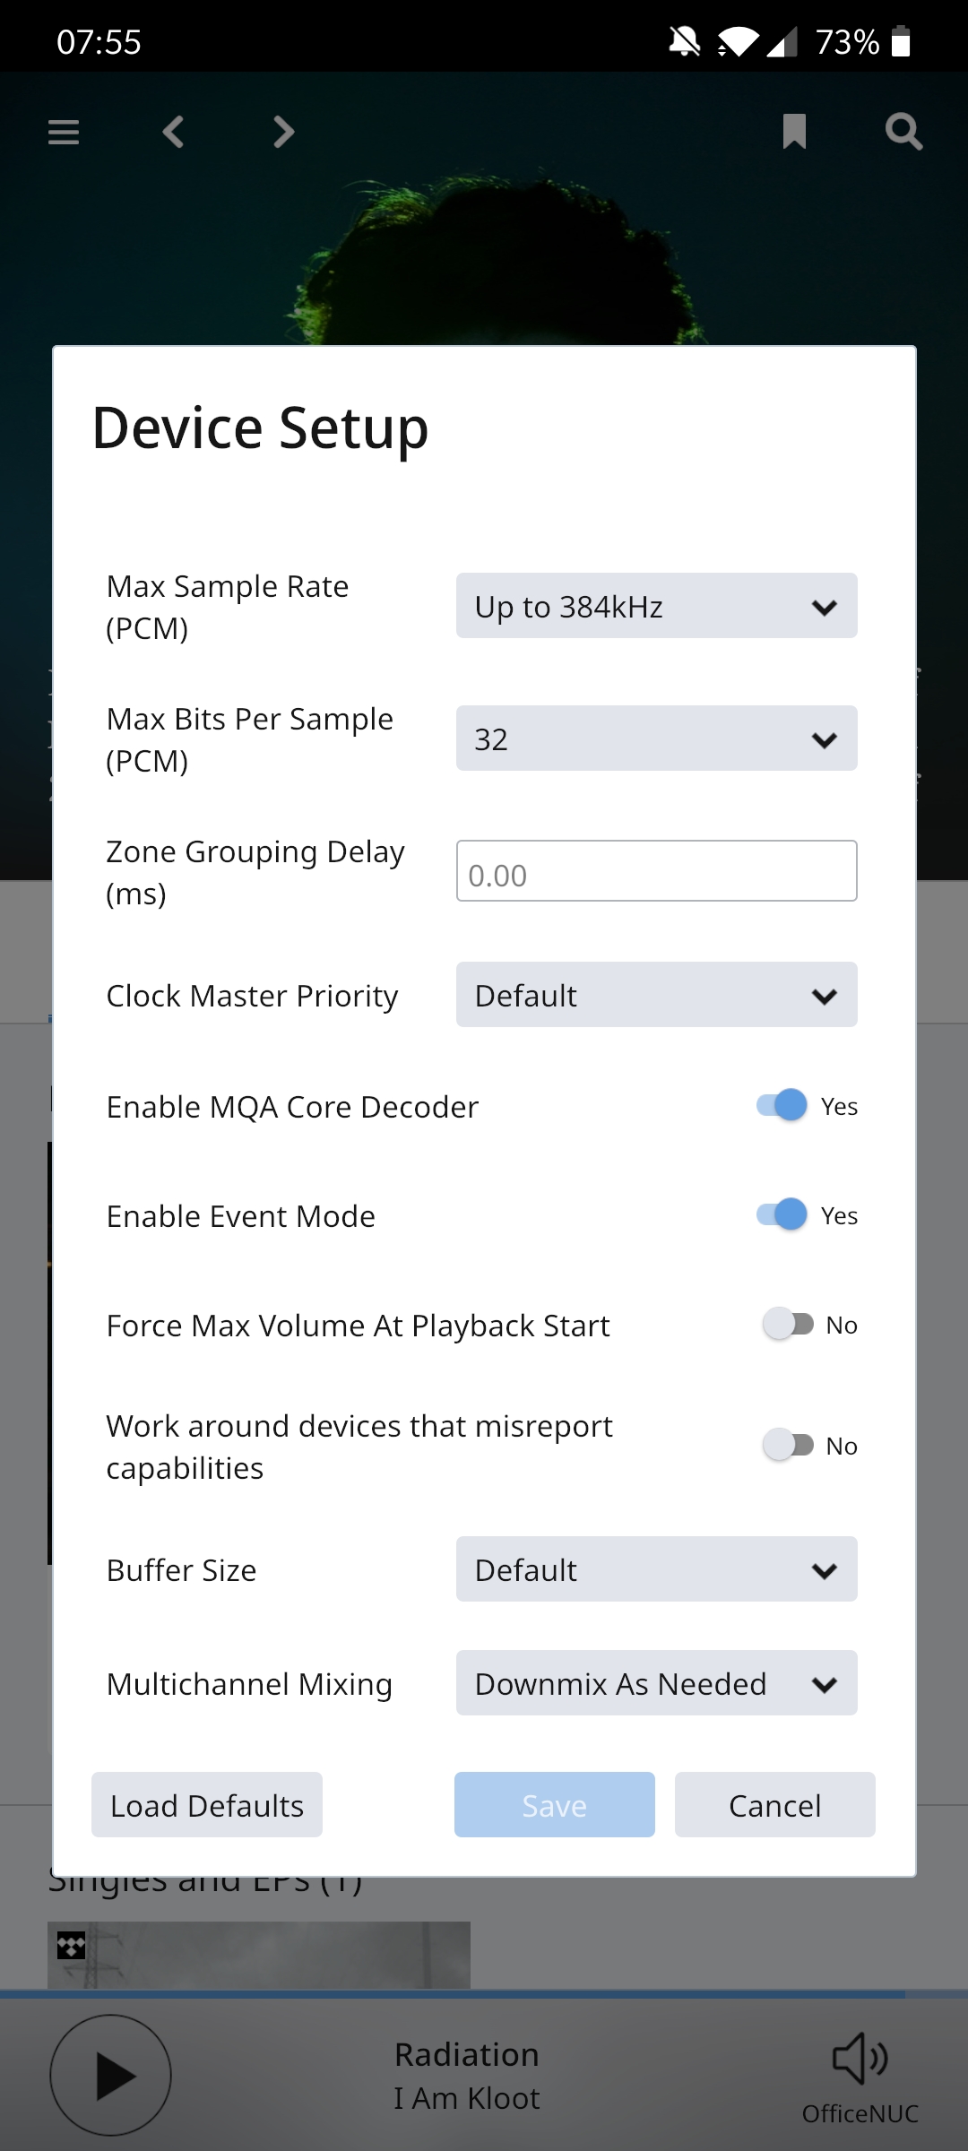Viewport: 968px width, 2151px height.
Task: Cancel the Device Setup dialog
Action: click(775, 1805)
